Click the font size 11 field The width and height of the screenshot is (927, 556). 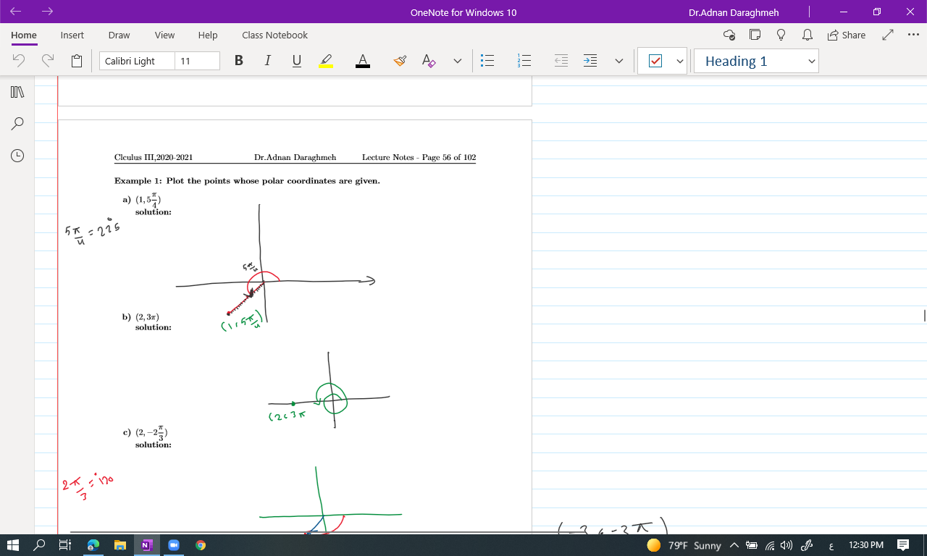tap(197, 61)
